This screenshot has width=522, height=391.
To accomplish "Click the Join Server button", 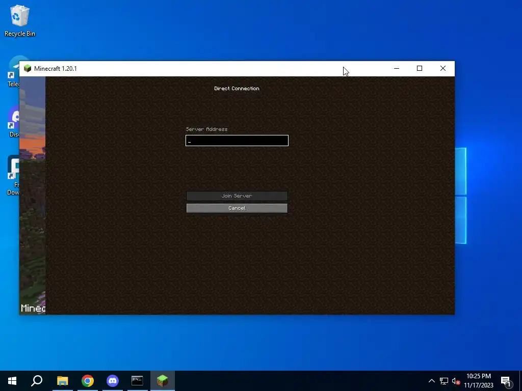I will tap(237, 196).
